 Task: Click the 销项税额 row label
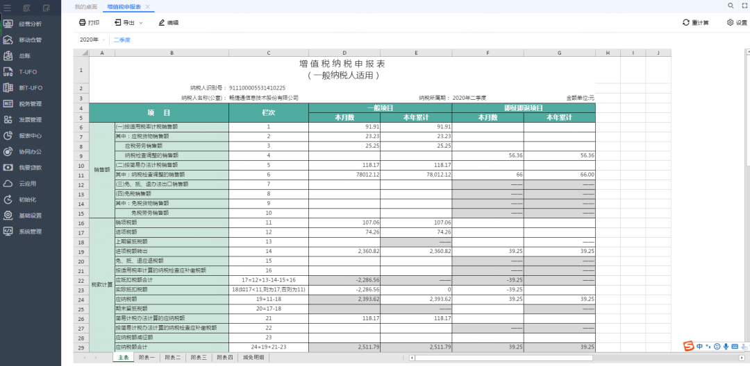[172, 223]
